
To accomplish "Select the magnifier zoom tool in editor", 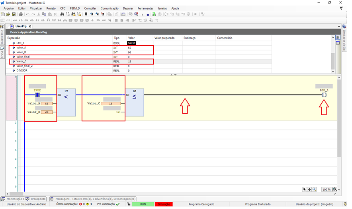I will click(314, 190).
